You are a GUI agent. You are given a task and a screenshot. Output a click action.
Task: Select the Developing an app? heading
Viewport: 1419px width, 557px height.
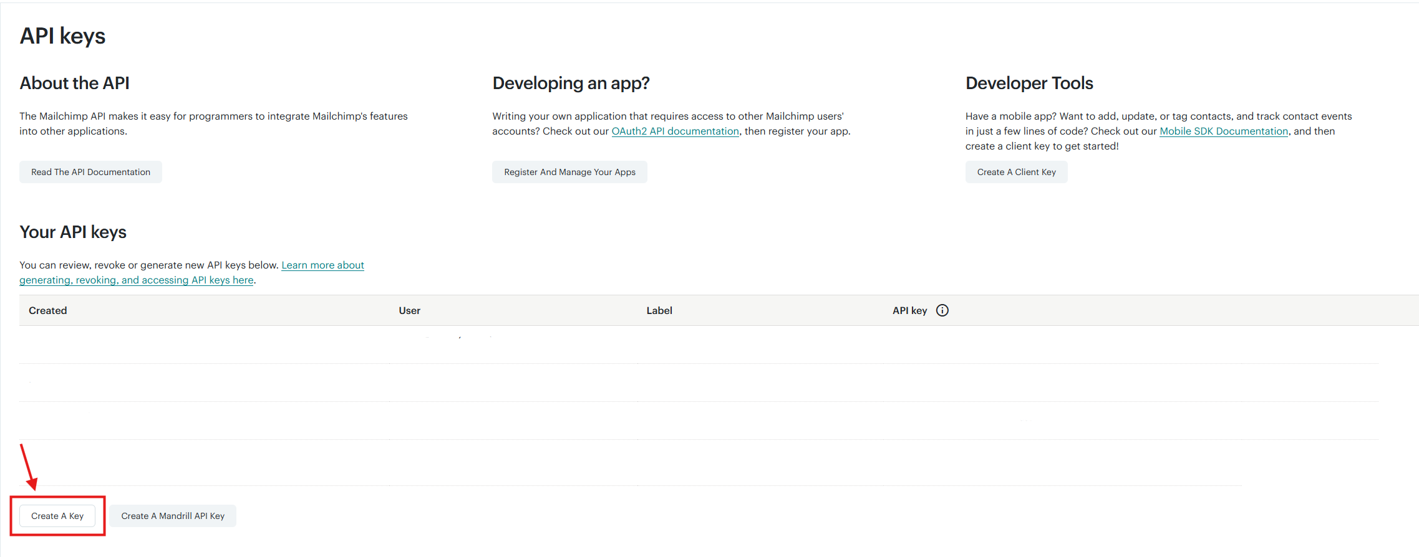click(571, 83)
